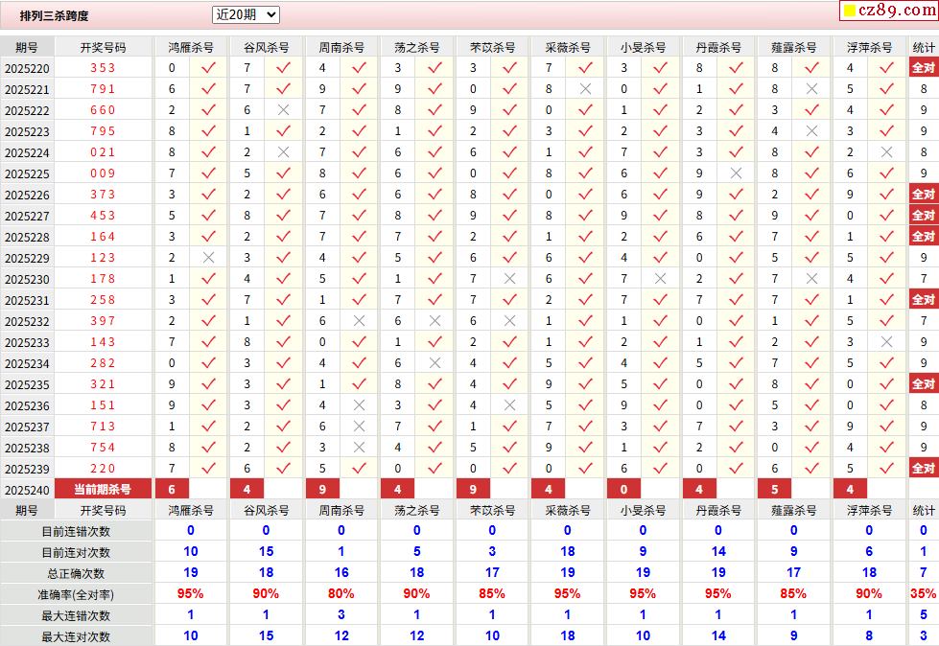Click the 开奖号码 header in the bottom header row
Screen dimensions: 939x646
tap(103, 510)
